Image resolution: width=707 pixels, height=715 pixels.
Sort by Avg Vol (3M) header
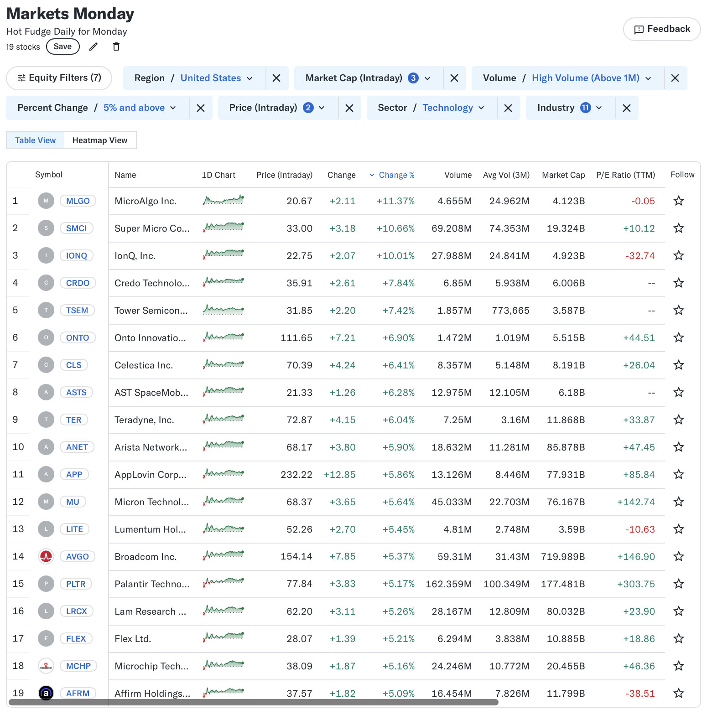(x=506, y=175)
